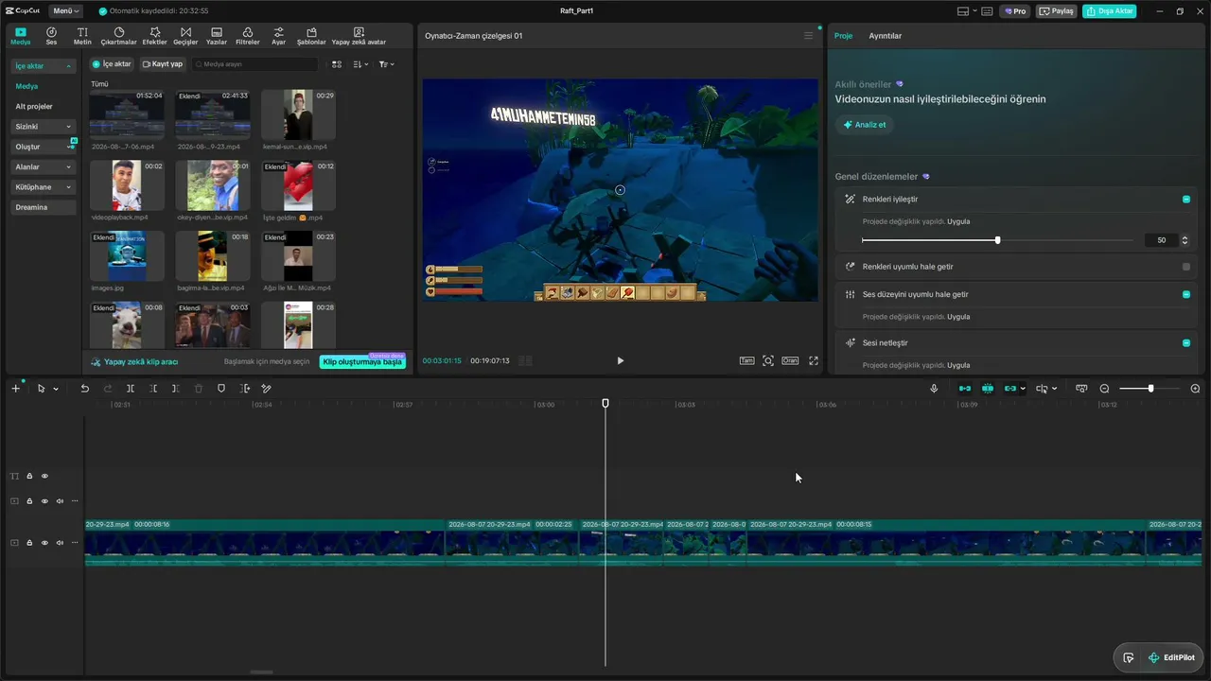Enter fullscreen preview mode
Viewport: 1211px width, 681px height.
pos(814,360)
